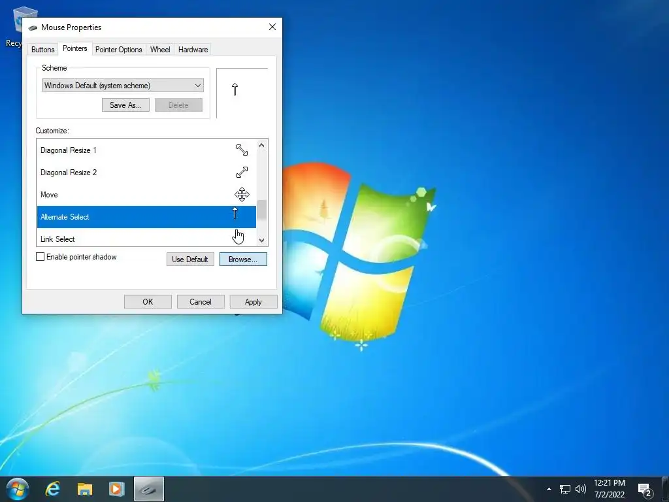
Task: Select the Pointers tab
Action: pyautogui.click(x=74, y=48)
